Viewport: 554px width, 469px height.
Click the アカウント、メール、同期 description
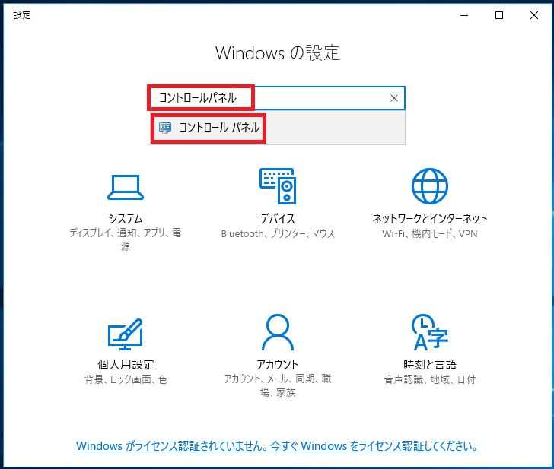click(278, 385)
